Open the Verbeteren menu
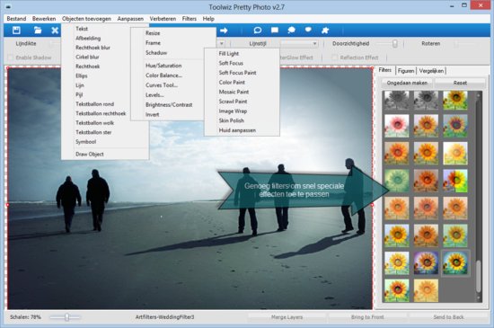This screenshot has height=328, width=494. 163,19
